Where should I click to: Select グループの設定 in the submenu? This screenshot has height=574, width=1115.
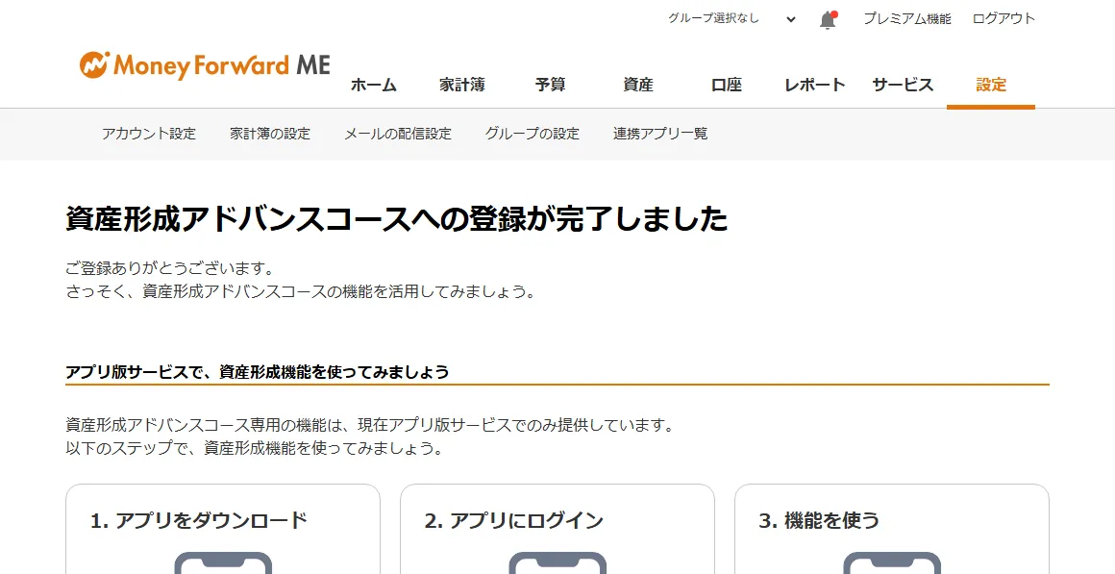point(533,134)
